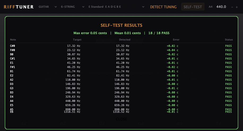Click Detected value 659.26 Hz for E5
Viewport: 243px width, 131px height.
click(x=122, y=105)
